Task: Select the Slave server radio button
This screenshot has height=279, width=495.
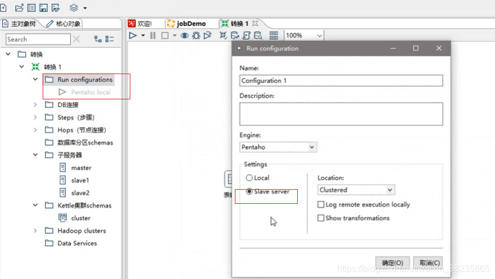Action: click(249, 191)
